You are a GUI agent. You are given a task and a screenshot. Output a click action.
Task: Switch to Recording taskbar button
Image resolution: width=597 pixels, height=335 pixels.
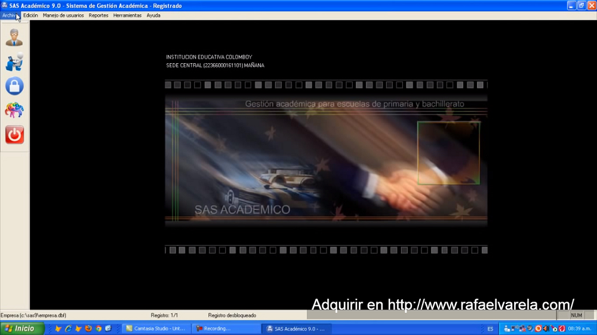(x=225, y=328)
